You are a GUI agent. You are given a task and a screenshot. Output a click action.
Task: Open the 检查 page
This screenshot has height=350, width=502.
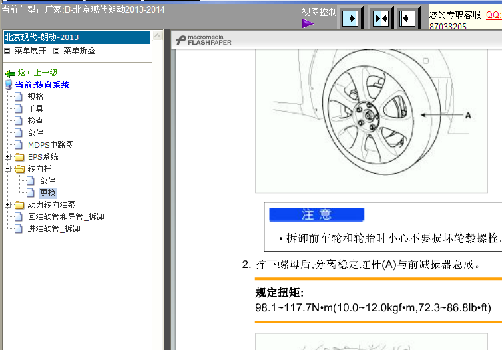[x=35, y=121]
